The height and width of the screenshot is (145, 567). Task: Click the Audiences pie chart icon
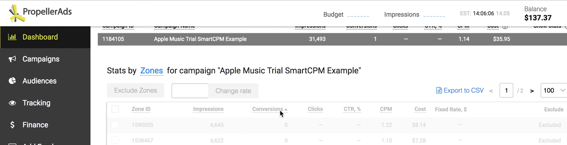tap(12, 81)
